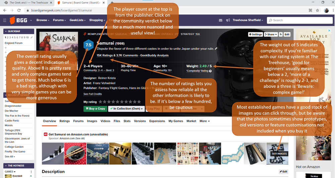The width and height of the screenshot is (335, 178).
Task: Click the Description Edit button
Action: point(283,172)
